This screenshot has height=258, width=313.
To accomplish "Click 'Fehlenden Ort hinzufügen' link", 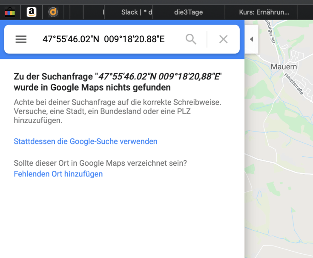I will pyautogui.click(x=58, y=174).
